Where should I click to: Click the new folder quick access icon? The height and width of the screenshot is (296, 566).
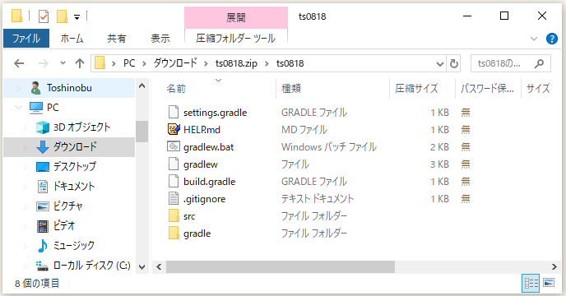[62, 16]
